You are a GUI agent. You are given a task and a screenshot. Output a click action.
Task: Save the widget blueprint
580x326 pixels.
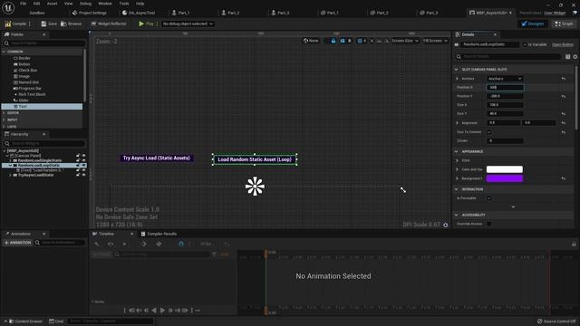[49, 24]
